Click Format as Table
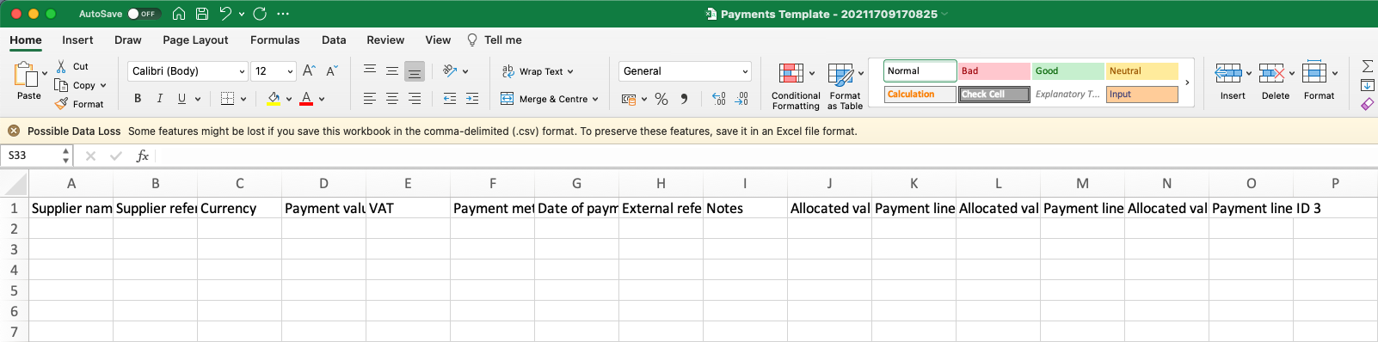The width and height of the screenshot is (1378, 342). [x=845, y=86]
